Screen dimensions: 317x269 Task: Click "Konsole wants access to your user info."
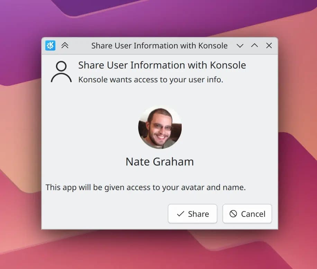pyautogui.click(x=151, y=80)
